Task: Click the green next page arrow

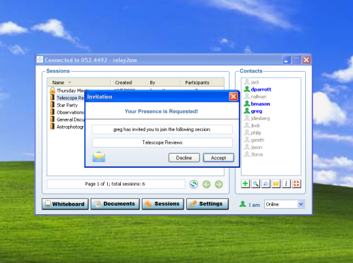Action: coord(219,184)
